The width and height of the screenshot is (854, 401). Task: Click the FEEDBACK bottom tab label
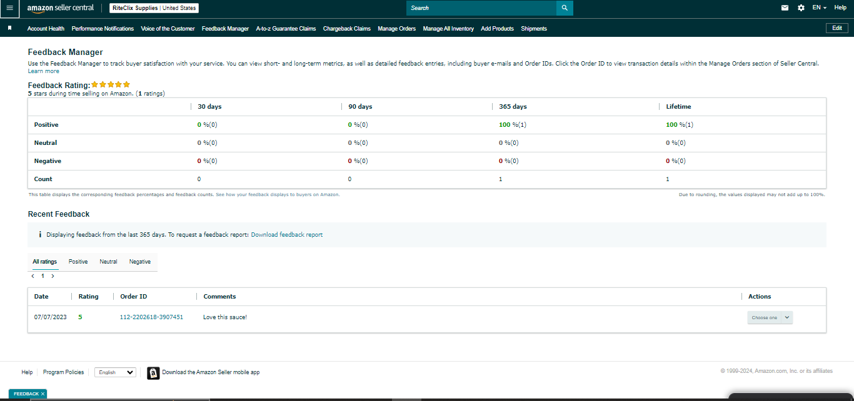tap(26, 394)
